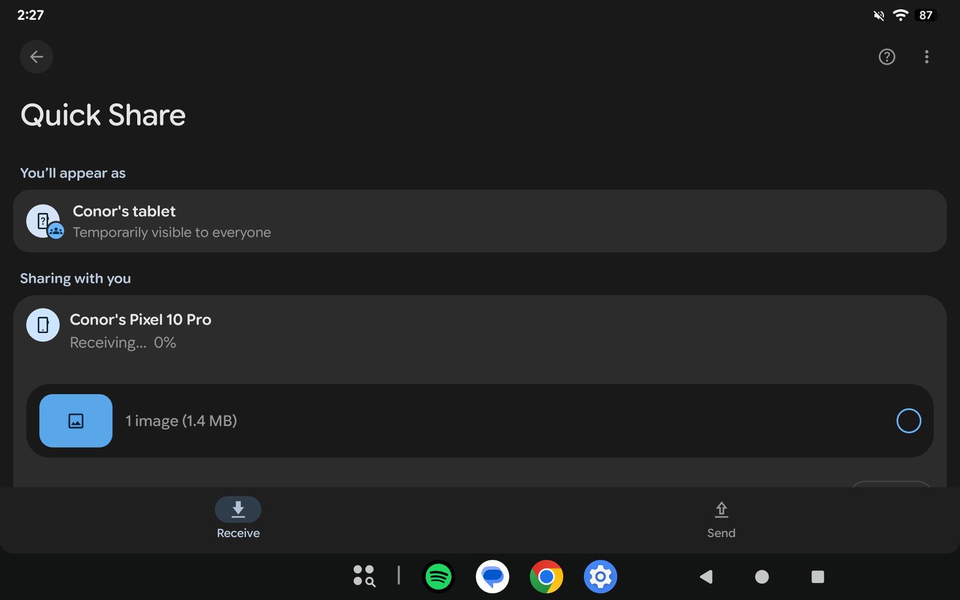Switch to the Receive tab

[x=238, y=518]
